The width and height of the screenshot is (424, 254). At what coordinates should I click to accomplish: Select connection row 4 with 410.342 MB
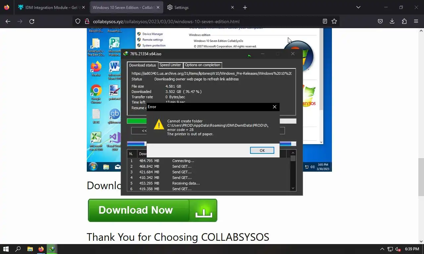coord(209,178)
